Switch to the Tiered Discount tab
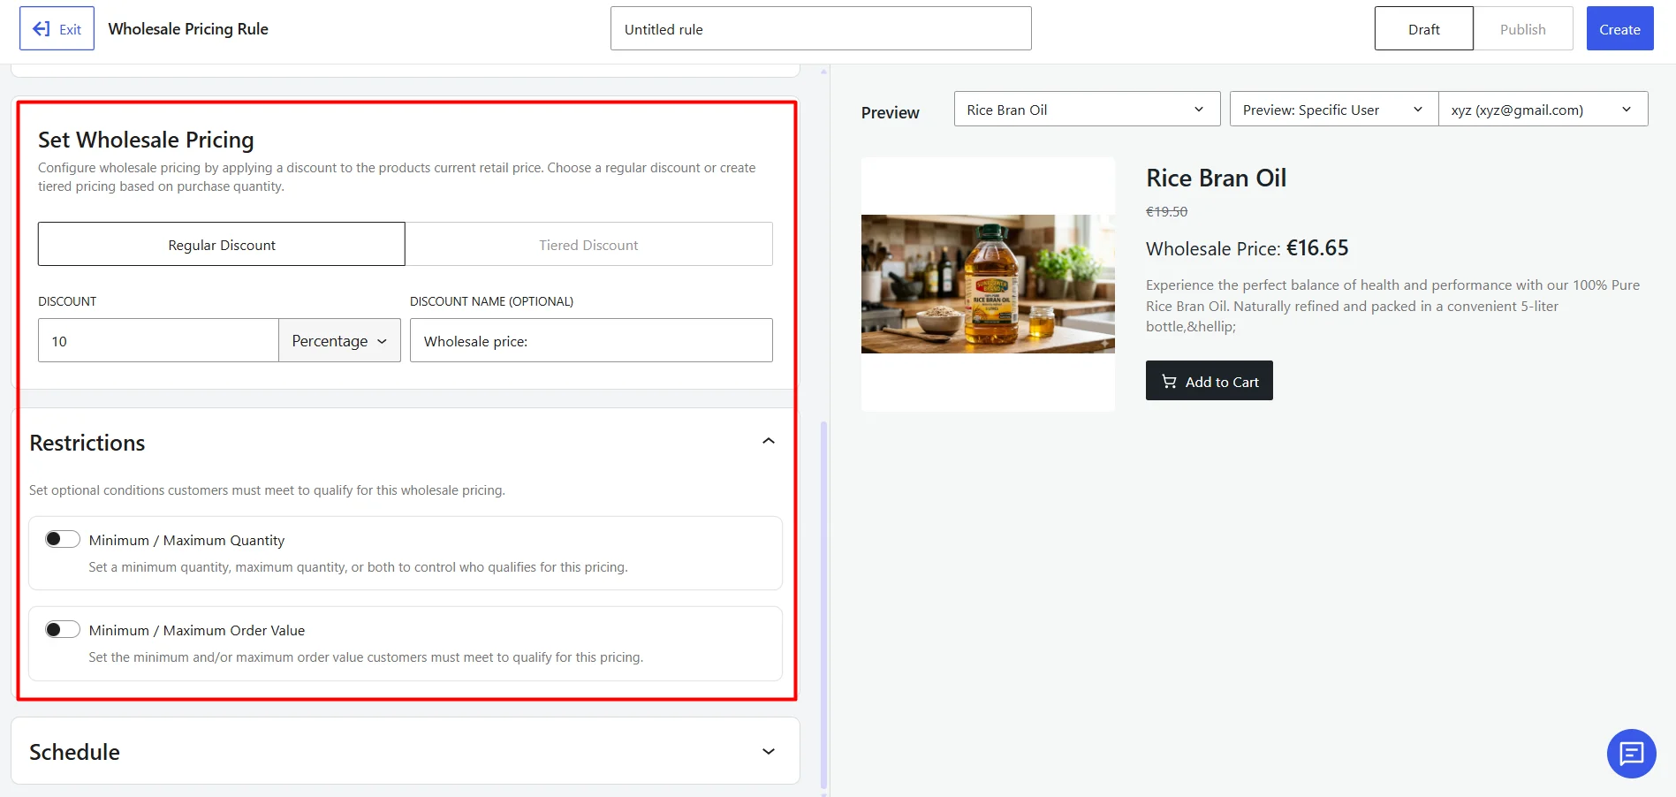The height and width of the screenshot is (797, 1676). coord(588,244)
